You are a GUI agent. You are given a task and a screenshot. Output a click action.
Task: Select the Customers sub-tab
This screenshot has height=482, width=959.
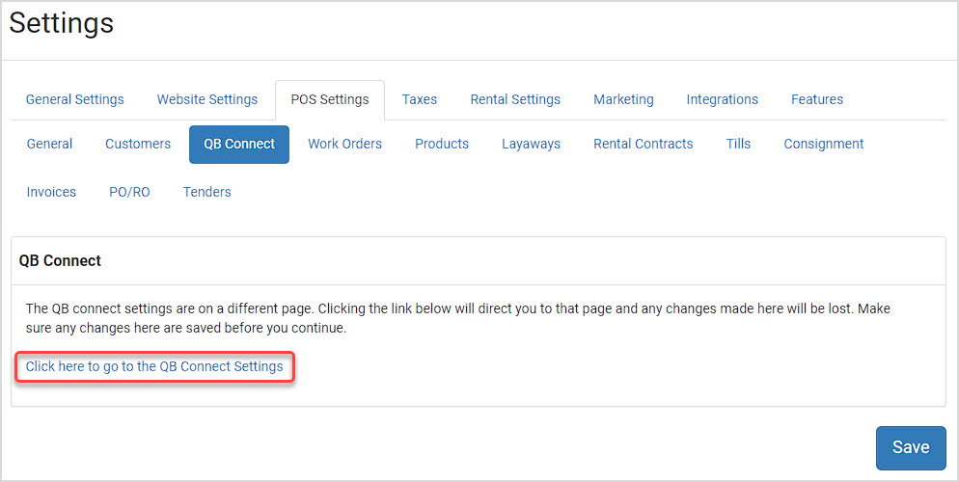point(138,144)
